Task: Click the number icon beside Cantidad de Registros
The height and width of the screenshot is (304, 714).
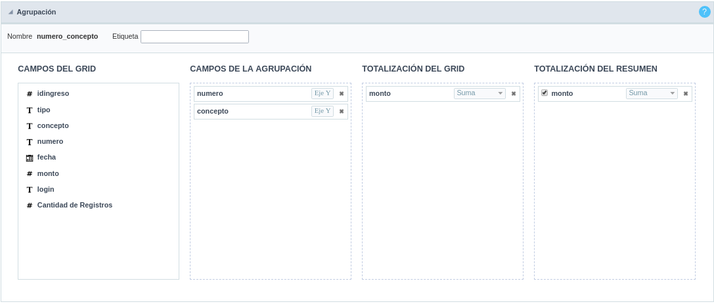Action: click(x=29, y=206)
